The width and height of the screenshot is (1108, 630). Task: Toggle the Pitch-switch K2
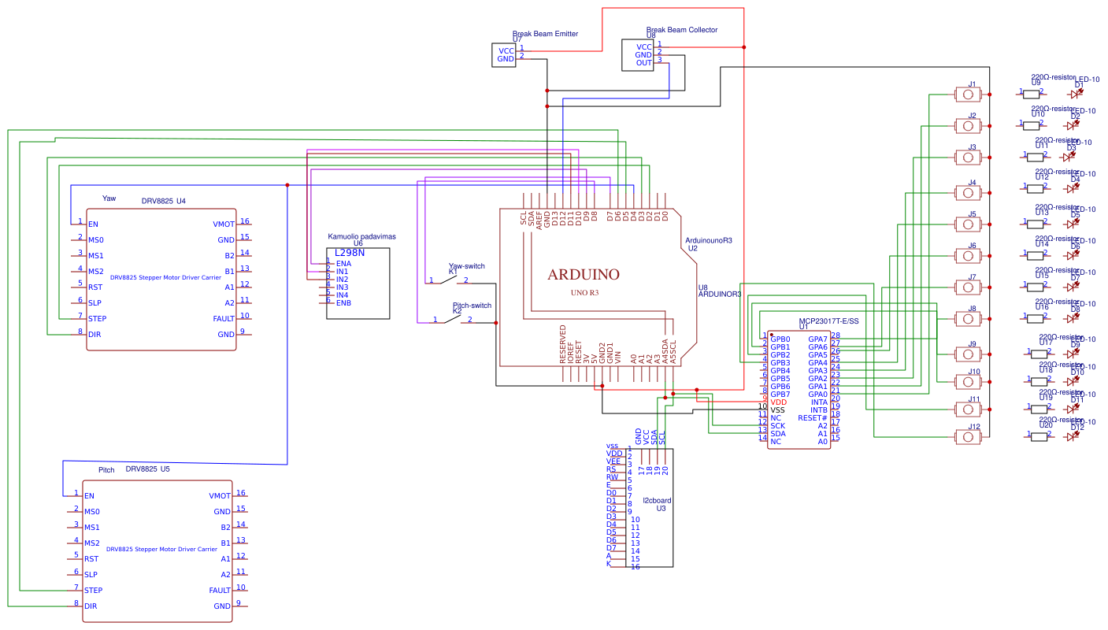coord(453,319)
